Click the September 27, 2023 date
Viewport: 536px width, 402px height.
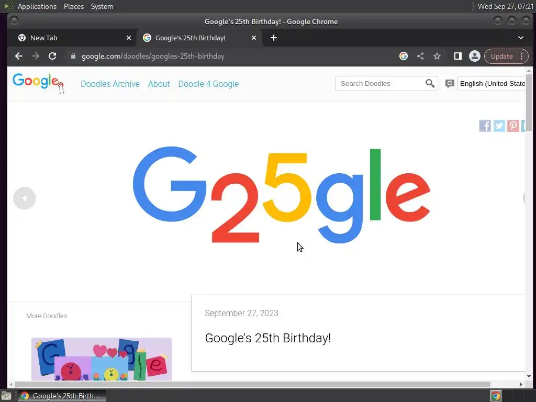pyautogui.click(x=241, y=313)
